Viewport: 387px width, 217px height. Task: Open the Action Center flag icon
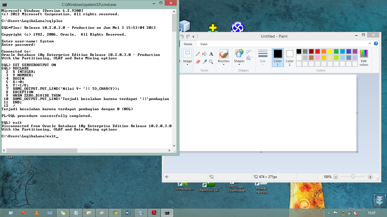coord(335,213)
